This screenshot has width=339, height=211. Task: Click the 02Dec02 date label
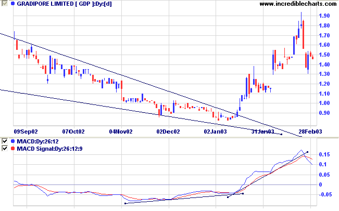pyautogui.click(x=168, y=131)
